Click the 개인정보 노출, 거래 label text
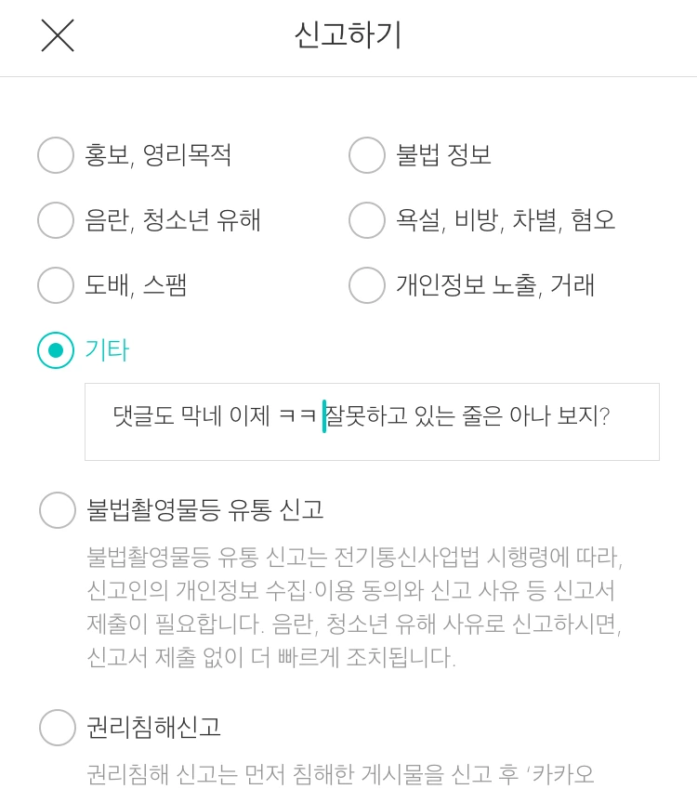 [x=495, y=284]
